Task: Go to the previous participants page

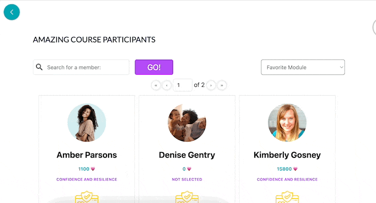Action: pyautogui.click(x=167, y=85)
